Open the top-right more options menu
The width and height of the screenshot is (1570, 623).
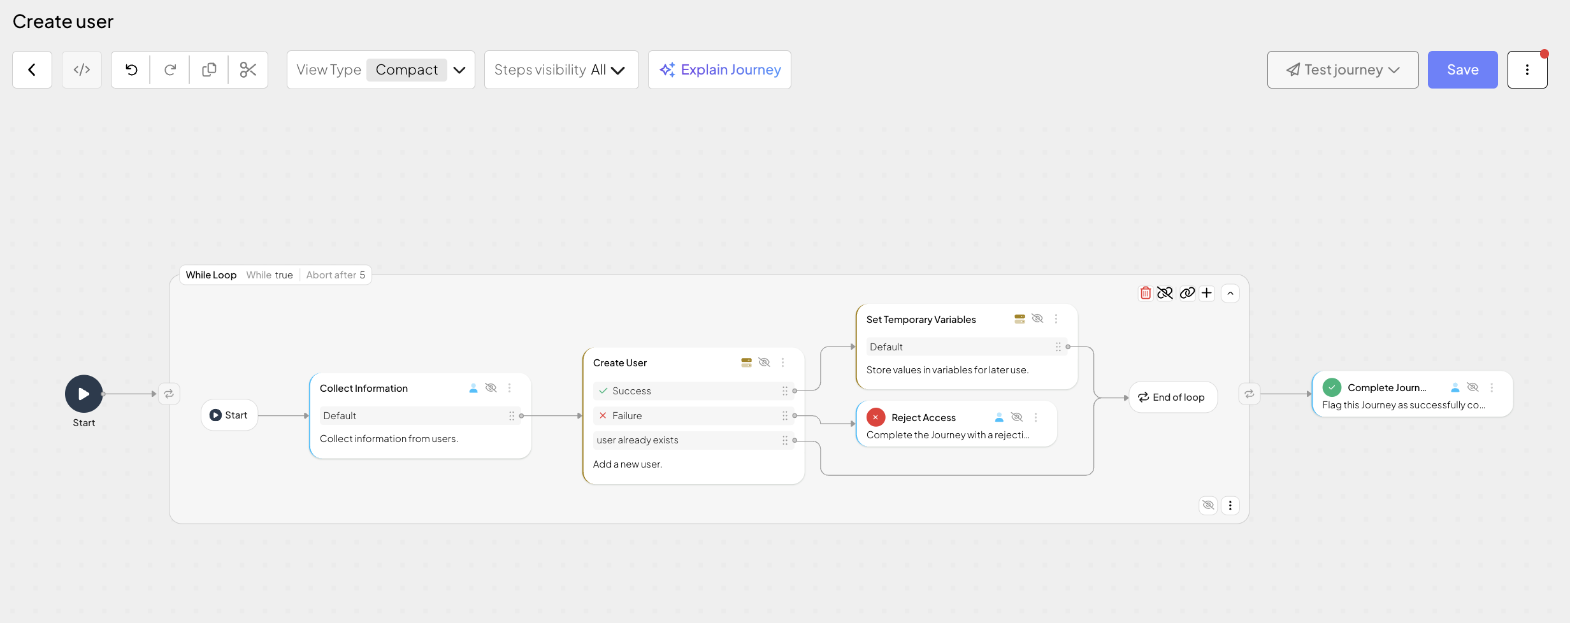(1527, 69)
